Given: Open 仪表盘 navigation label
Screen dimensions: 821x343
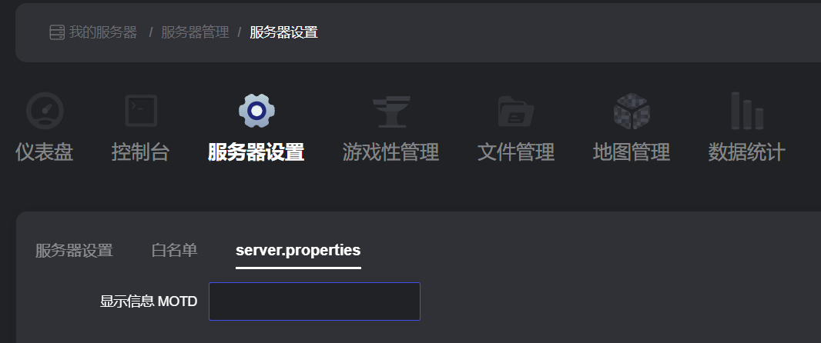Looking at the screenshot, I should 44,153.
